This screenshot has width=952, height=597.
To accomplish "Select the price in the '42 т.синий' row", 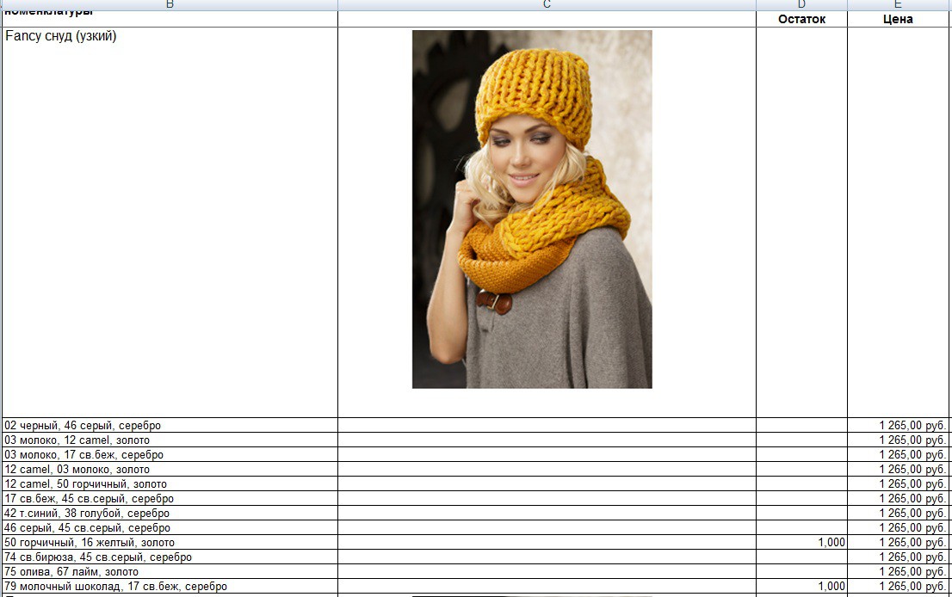I will (898, 513).
